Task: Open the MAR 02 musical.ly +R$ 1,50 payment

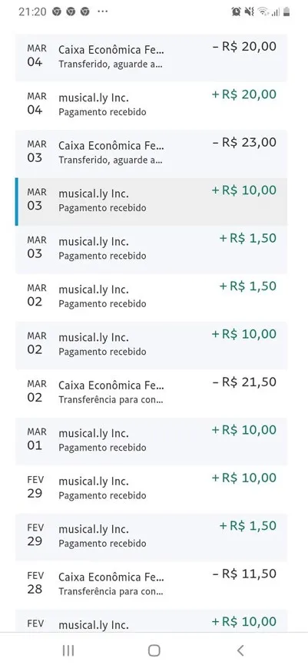Action: click(x=151, y=297)
